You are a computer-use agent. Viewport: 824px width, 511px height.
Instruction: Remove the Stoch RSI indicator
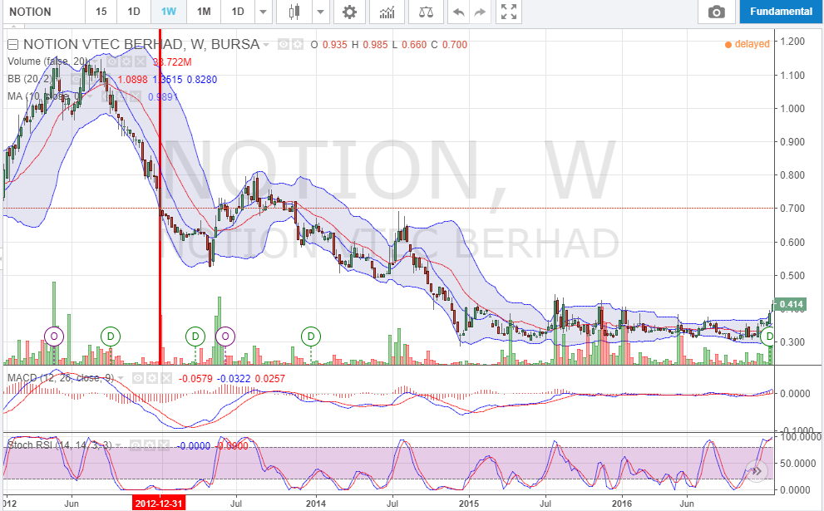click(x=163, y=445)
